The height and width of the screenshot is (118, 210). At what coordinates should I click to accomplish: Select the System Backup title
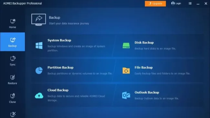[59, 40]
